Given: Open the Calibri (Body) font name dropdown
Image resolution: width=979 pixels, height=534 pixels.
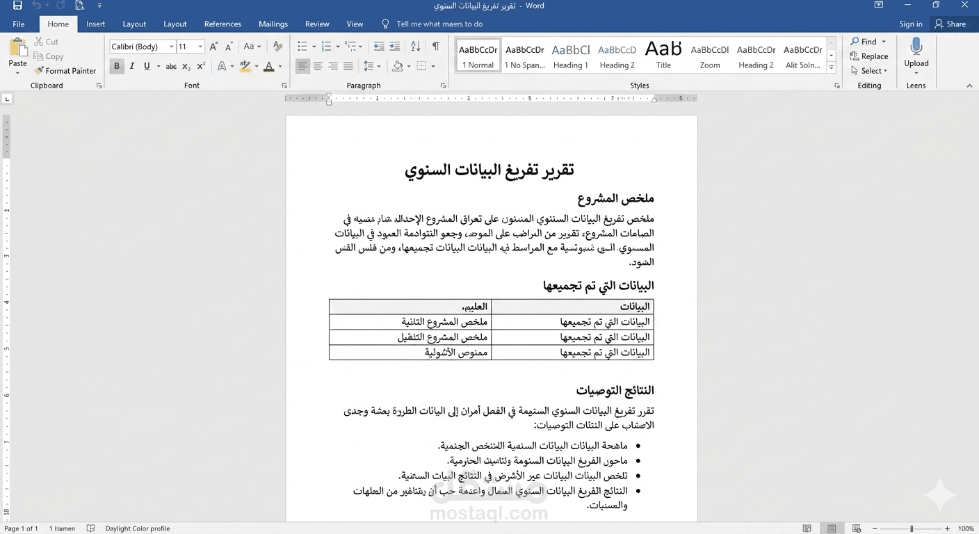Looking at the screenshot, I should (172, 47).
